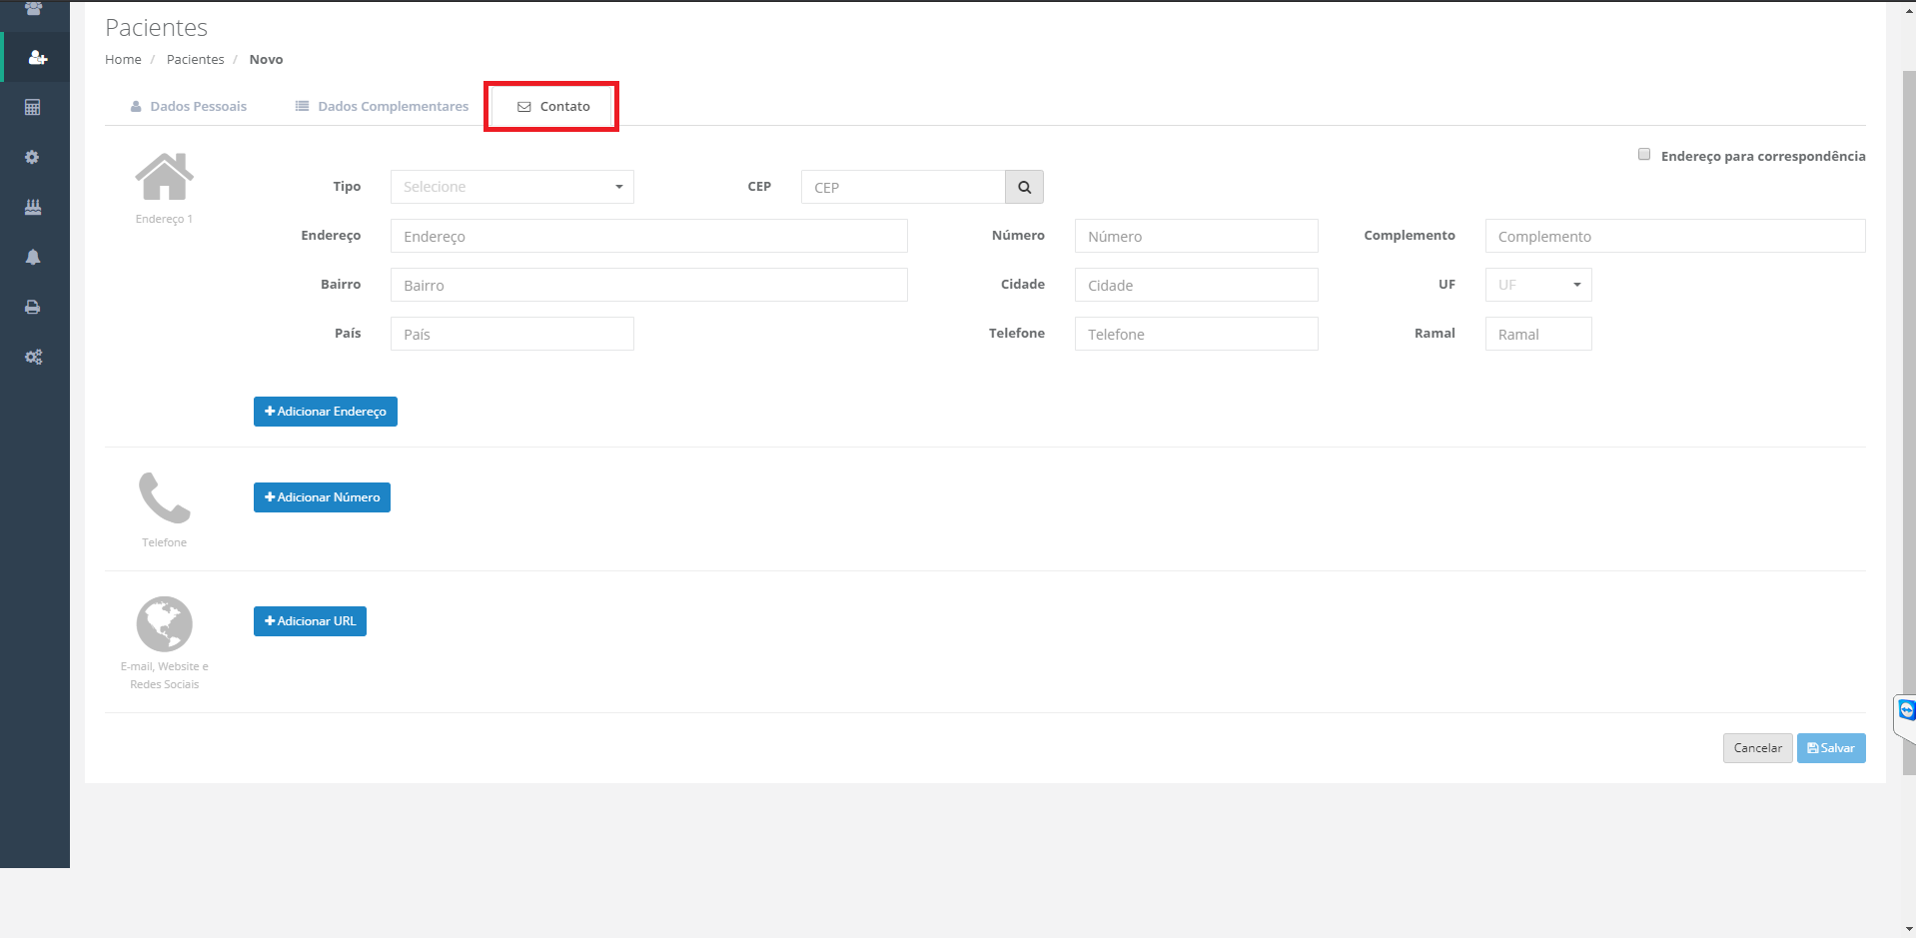Click the Adicionar URL button
Viewport: 1916px width, 938px height.
click(x=310, y=621)
